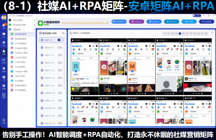Open the 办公 office sidebar icon

[x=4, y=35]
